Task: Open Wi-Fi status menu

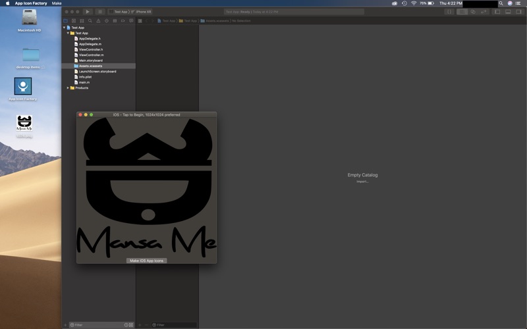Action: pyautogui.click(x=414, y=3)
